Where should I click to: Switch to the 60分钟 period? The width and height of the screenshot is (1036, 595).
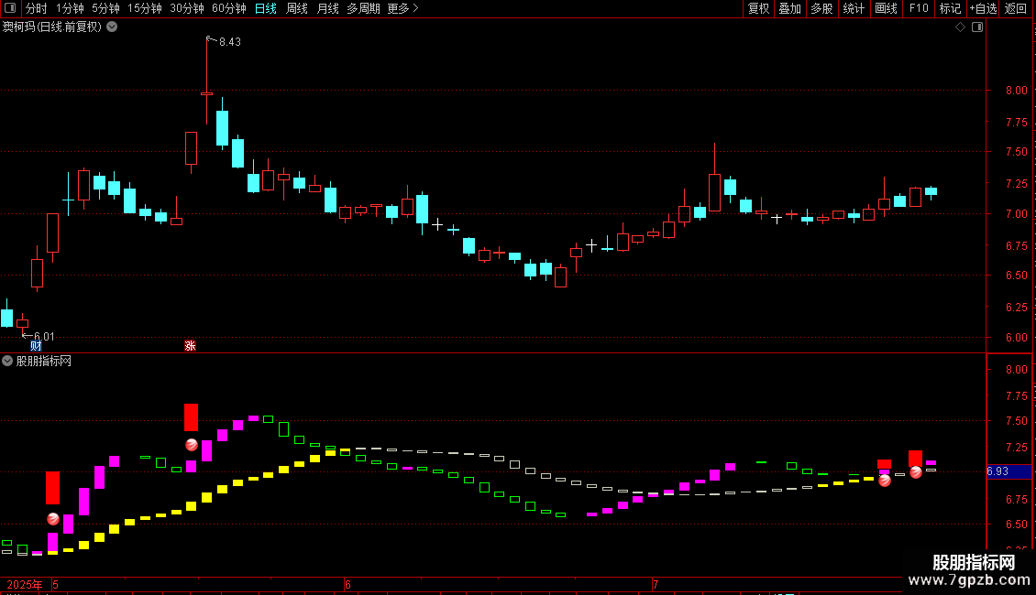click(x=228, y=8)
